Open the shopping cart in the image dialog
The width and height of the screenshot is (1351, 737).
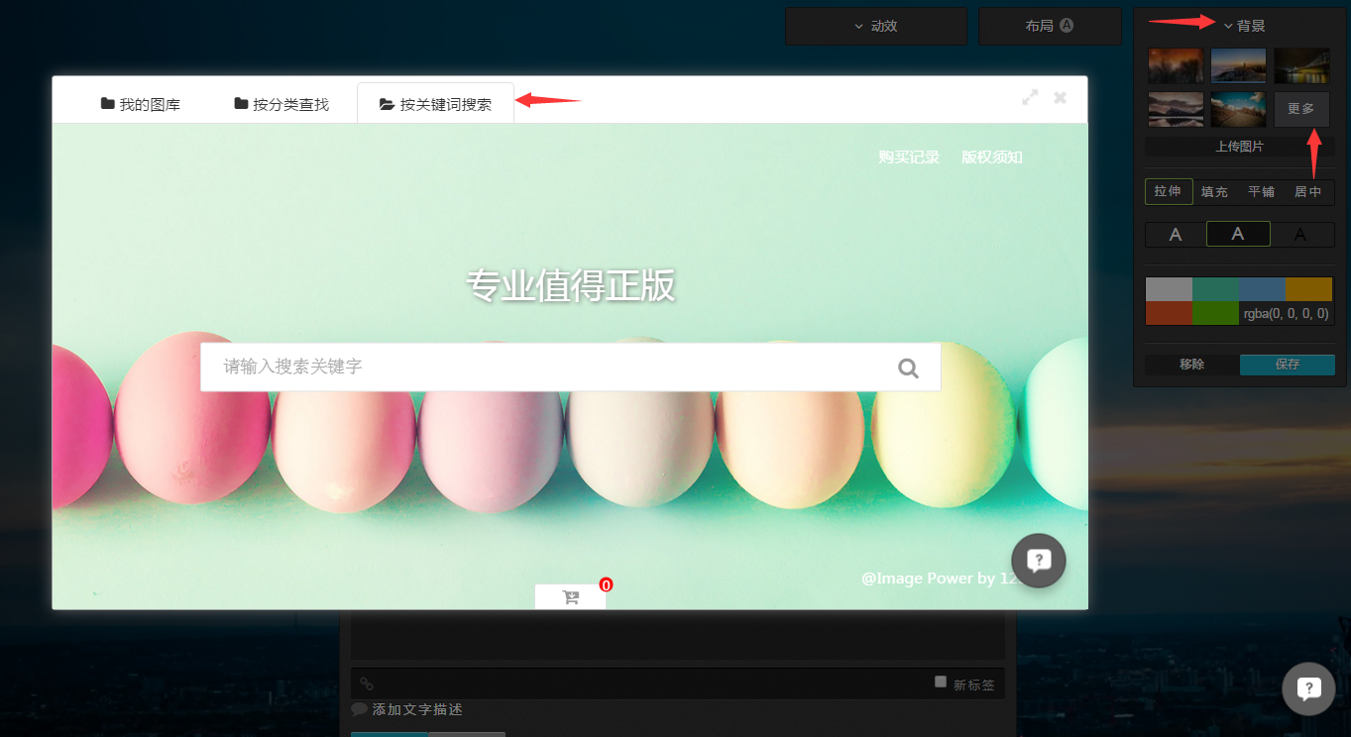(570, 597)
